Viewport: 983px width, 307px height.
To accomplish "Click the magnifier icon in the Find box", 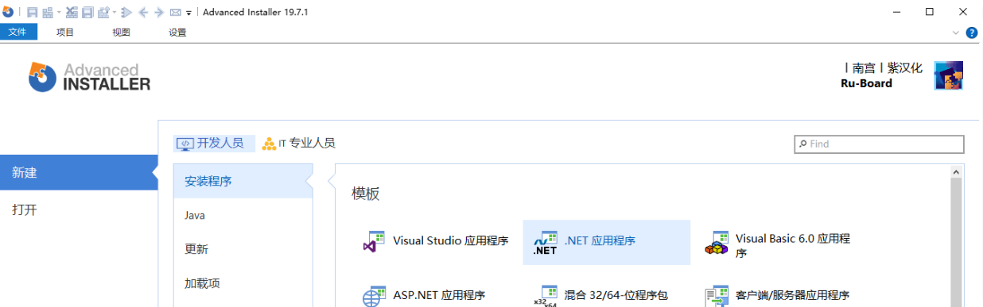I will tap(802, 144).
